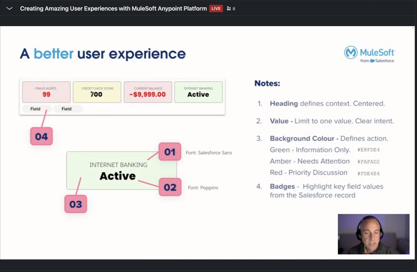Collapse the stream using the top-left chevron

pos(9,8)
